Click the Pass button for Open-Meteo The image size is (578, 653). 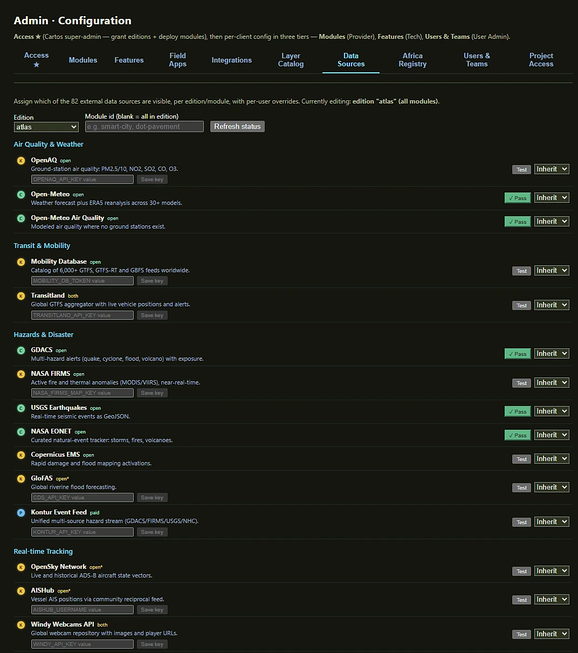518,198
